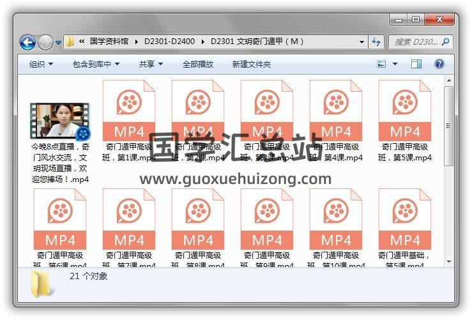
Task: Click 新建文件夹 button
Action: (252, 64)
